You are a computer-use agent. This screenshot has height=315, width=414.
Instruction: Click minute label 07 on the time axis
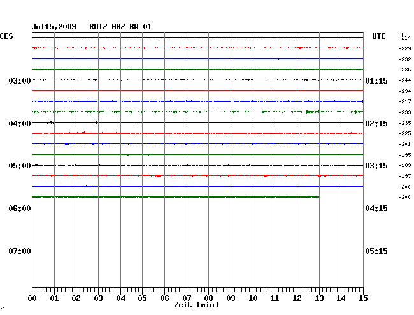click(x=187, y=298)
